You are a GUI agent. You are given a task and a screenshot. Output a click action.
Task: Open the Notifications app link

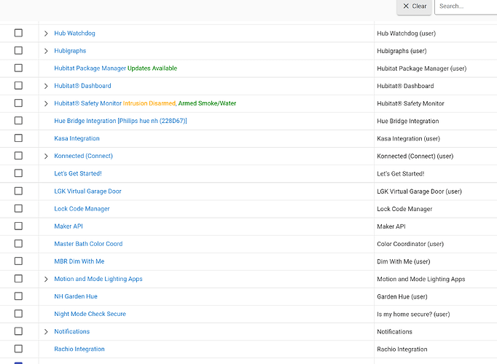[72, 331]
